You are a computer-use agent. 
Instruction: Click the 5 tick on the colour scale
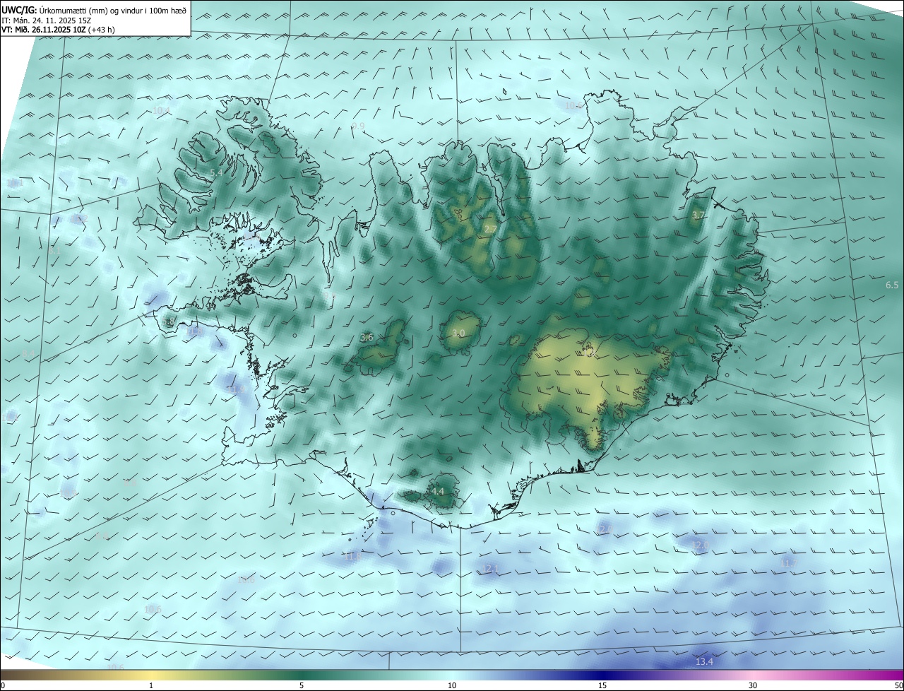pyautogui.click(x=302, y=685)
